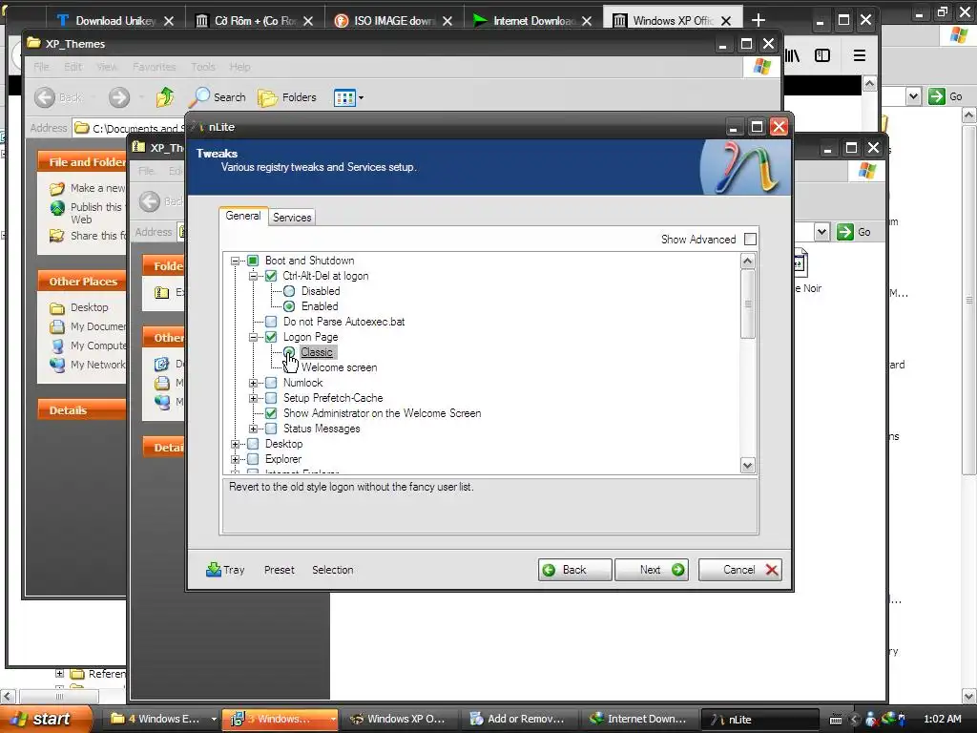
Task: Select the General tab in nLite
Action: [243, 216]
